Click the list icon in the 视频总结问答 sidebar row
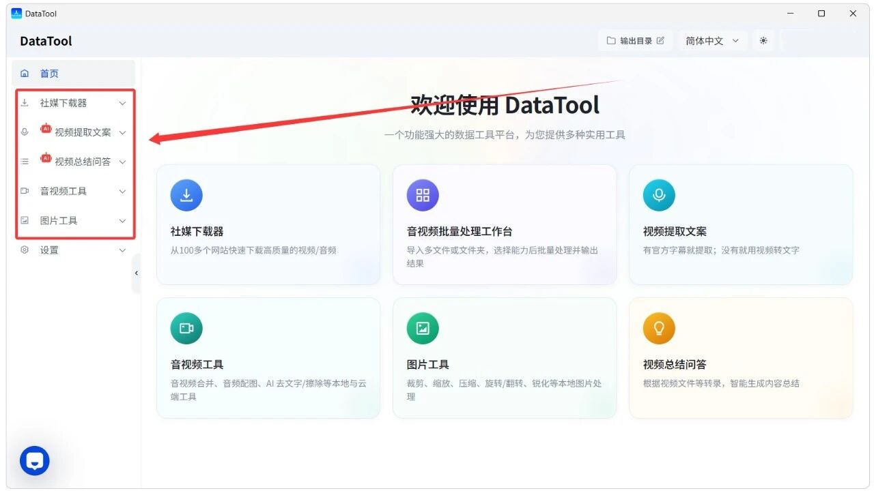Screen dimensions: 874x493 tap(25, 162)
